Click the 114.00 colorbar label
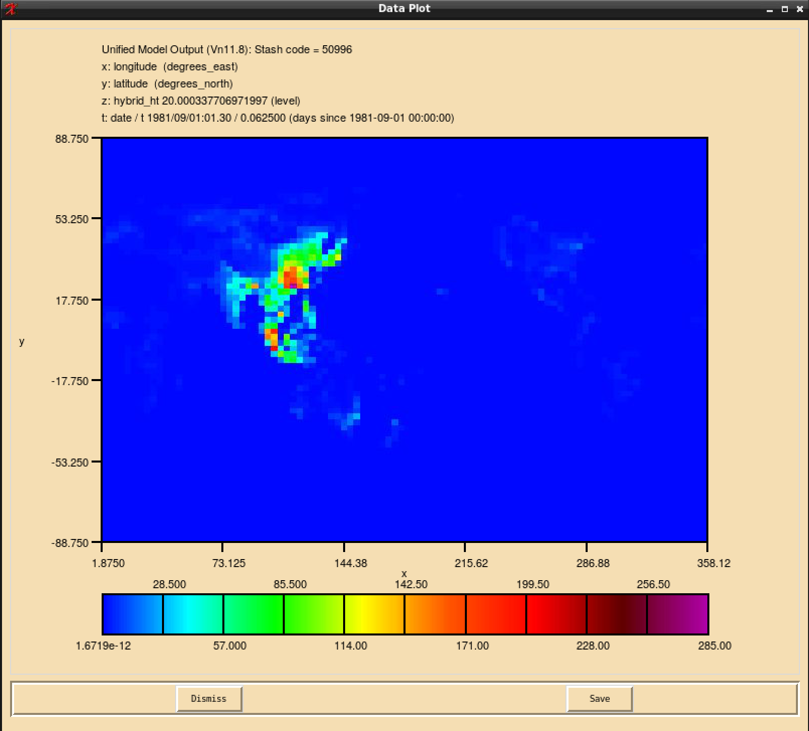The image size is (809, 731). pyautogui.click(x=351, y=646)
